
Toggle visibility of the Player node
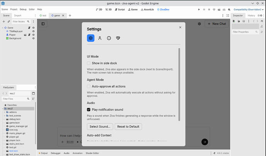(x=34, y=35)
